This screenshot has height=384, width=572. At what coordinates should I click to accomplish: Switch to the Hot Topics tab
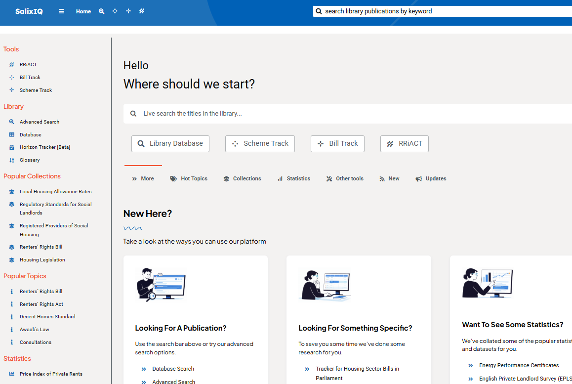click(189, 179)
